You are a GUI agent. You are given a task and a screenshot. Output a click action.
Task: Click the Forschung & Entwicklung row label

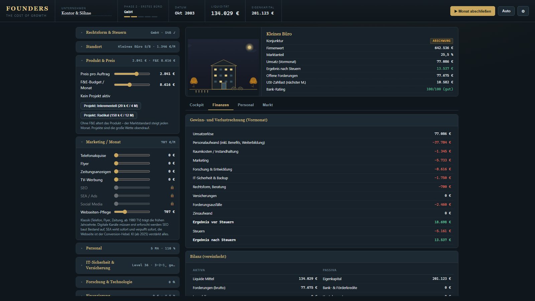(x=212, y=170)
